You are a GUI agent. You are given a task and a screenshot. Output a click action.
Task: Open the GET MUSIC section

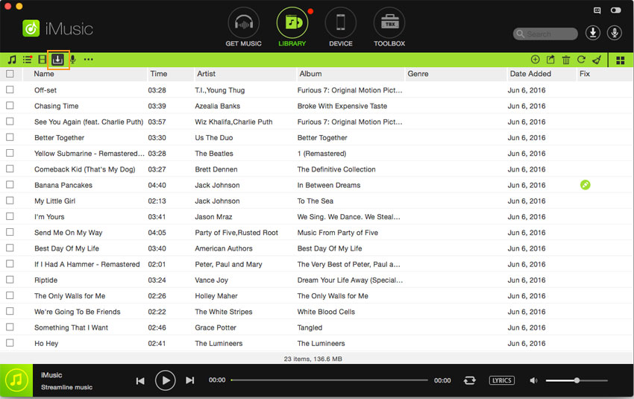pos(243,27)
